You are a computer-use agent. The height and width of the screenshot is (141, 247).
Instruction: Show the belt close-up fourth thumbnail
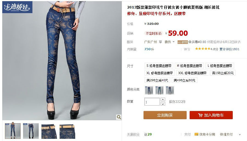(x=67, y=132)
